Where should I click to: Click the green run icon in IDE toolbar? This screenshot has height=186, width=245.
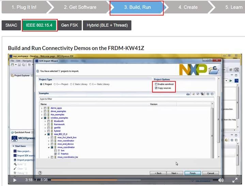(231, 81)
